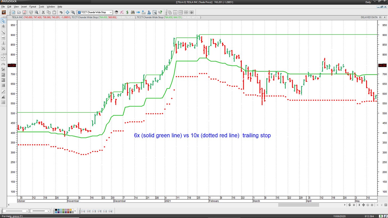Open the Help menu
This screenshot has width=388, height=218.
(60, 7)
